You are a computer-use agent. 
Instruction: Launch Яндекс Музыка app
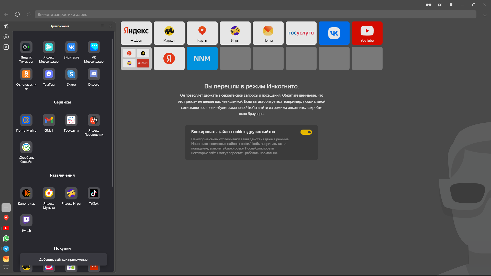49,198
